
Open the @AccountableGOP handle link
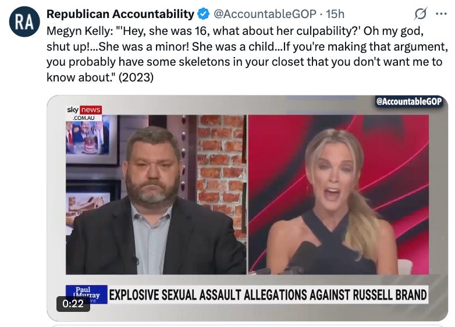[265, 14]
